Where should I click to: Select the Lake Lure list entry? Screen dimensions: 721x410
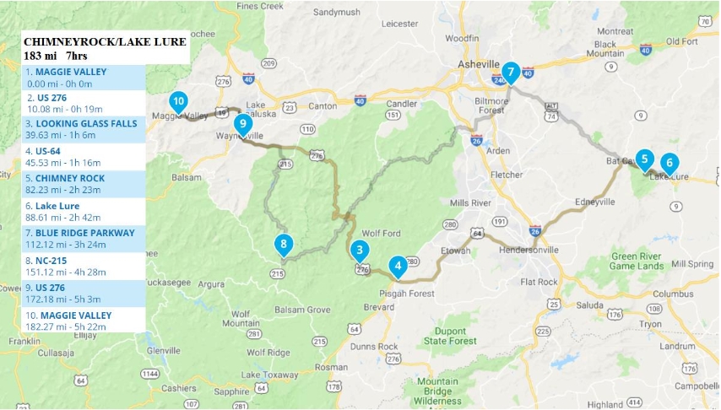84,212
